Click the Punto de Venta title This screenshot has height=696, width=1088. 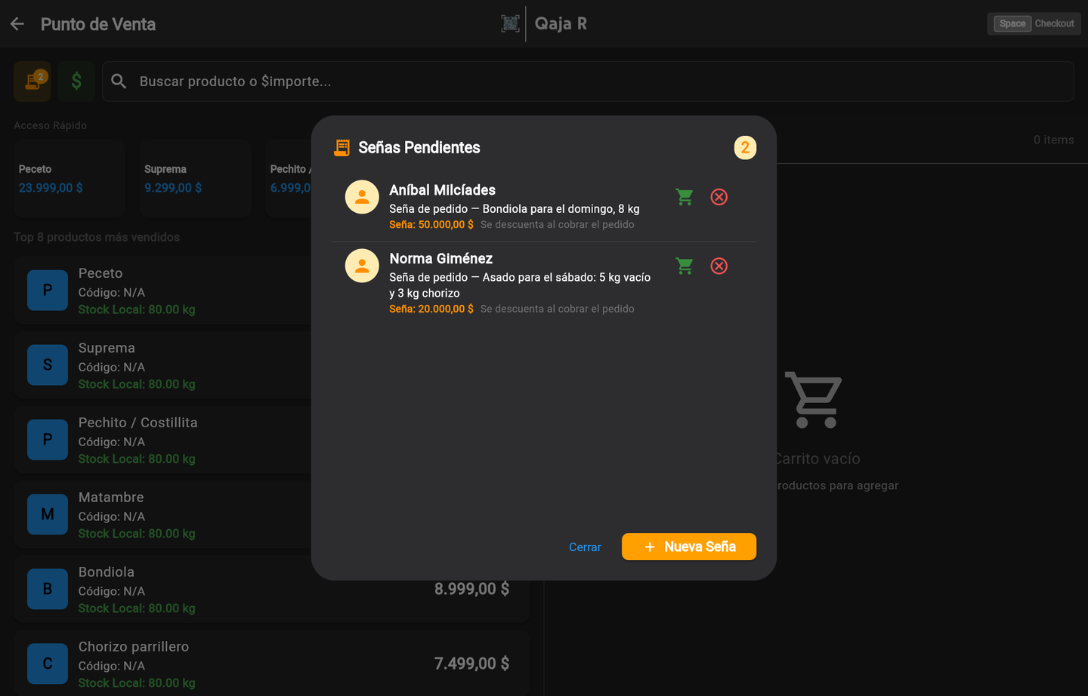click(x=98, y=24)
